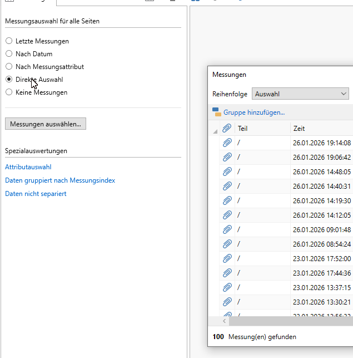Choose the Nach Datum radio button
This screenshot has height=358, width=353.
pyautogui.click(x=9, y=54)
